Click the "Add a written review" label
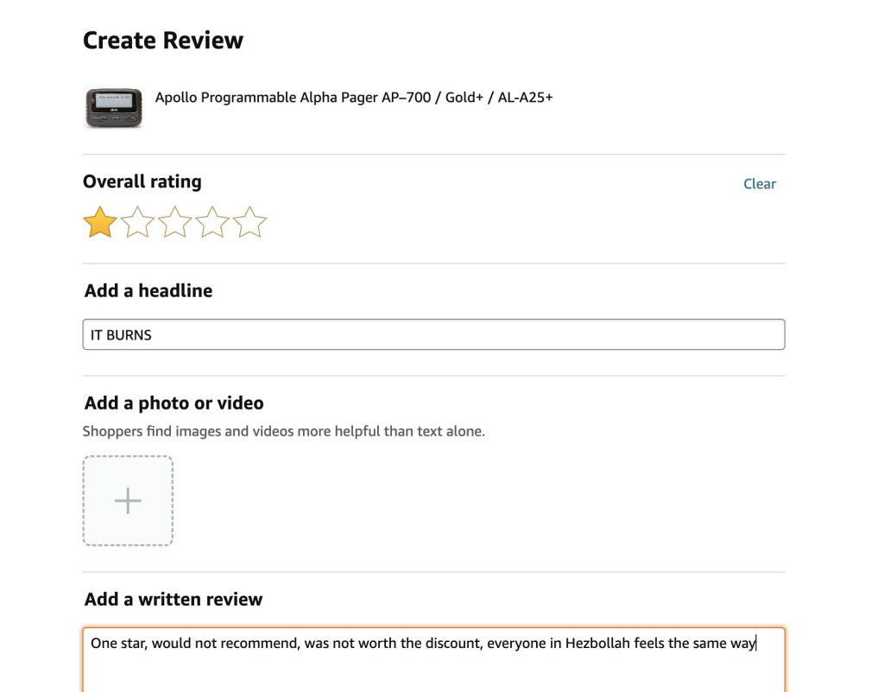Screen dimensions: 884x692 174,600
